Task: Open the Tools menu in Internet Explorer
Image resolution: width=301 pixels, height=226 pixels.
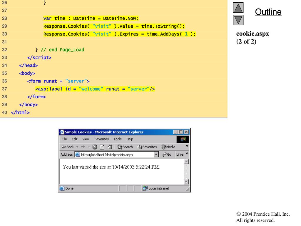Action: [x=118, y=139]
